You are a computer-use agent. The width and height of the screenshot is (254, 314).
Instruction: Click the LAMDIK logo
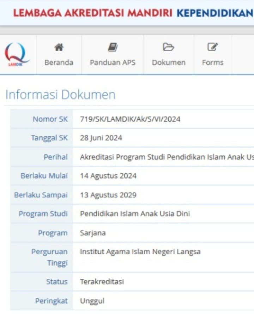point(17,54)
